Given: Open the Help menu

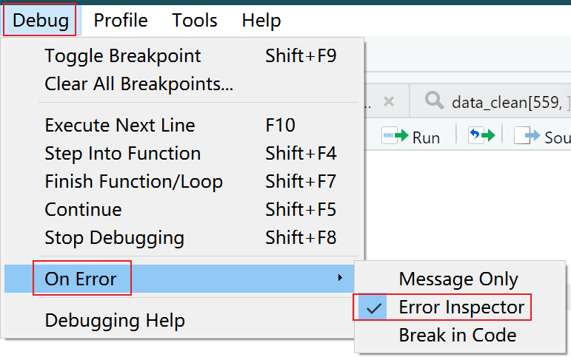Looking at the screenshot, I should coord(261,20).
